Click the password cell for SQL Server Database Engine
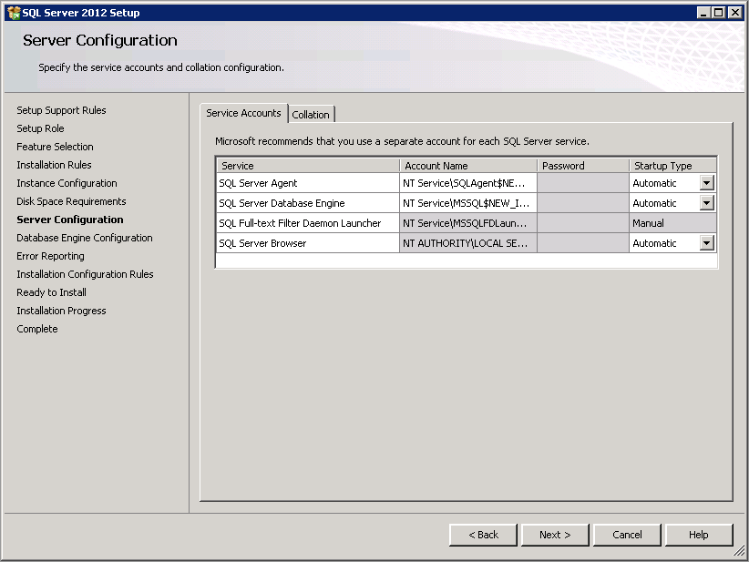Screen dimensions: 749x562 [x=583, y=203]
